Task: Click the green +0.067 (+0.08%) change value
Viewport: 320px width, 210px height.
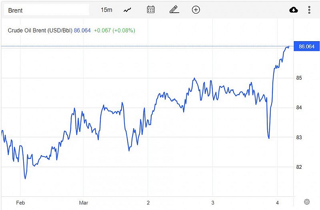Action: pos(114,30)
